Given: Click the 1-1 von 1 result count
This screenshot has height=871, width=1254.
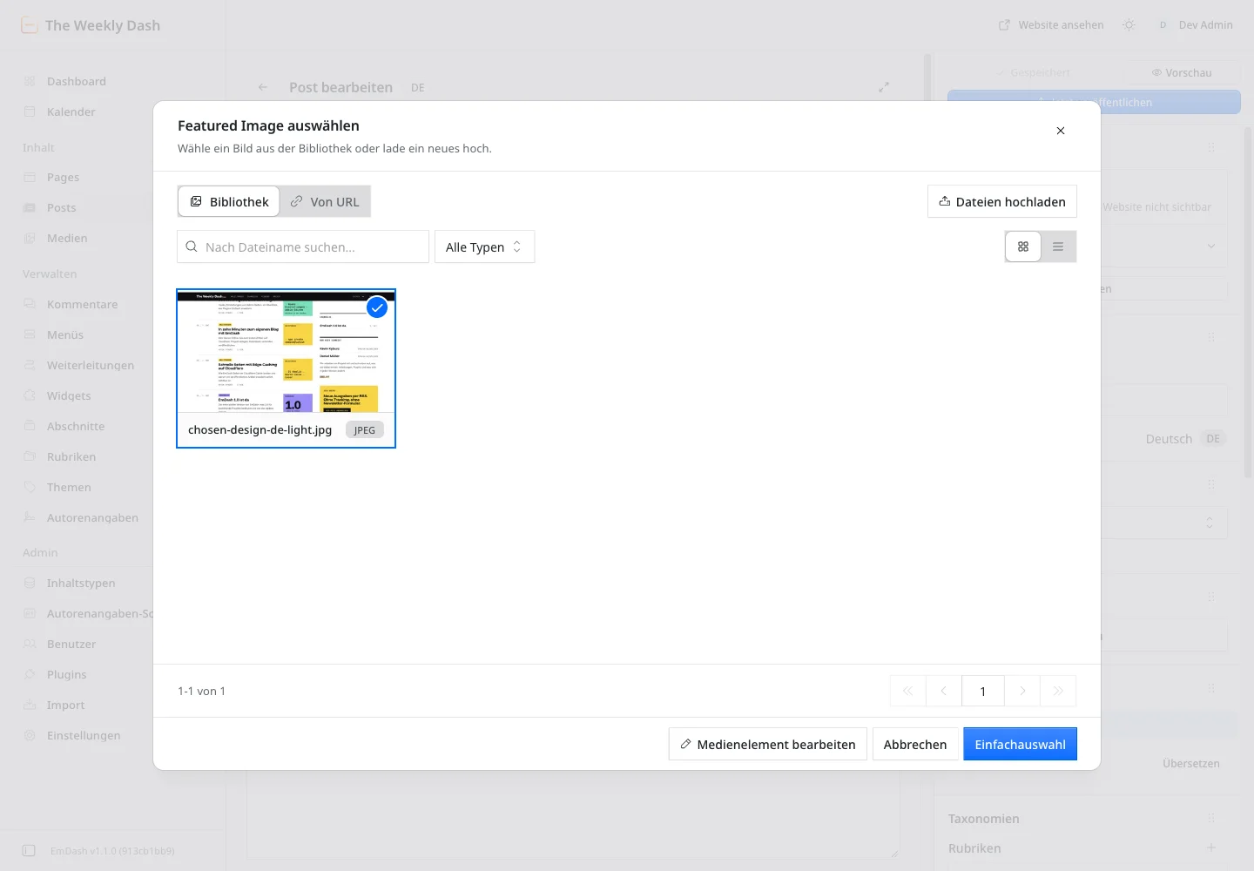Looking at the screenshot, I should (201, 691).
